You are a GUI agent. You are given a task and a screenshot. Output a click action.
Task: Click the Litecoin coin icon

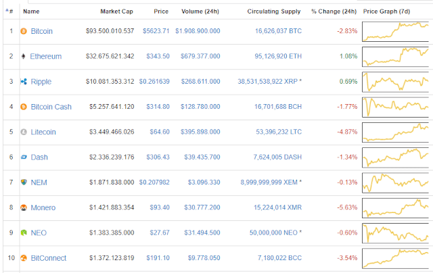24,132
